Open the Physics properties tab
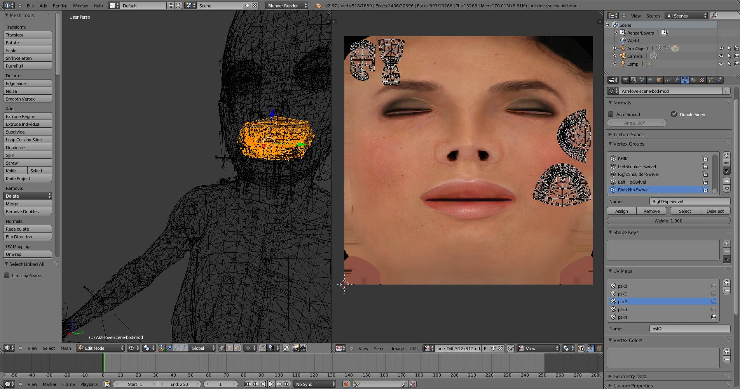This screenshot has width=740, height=389. 719,80
